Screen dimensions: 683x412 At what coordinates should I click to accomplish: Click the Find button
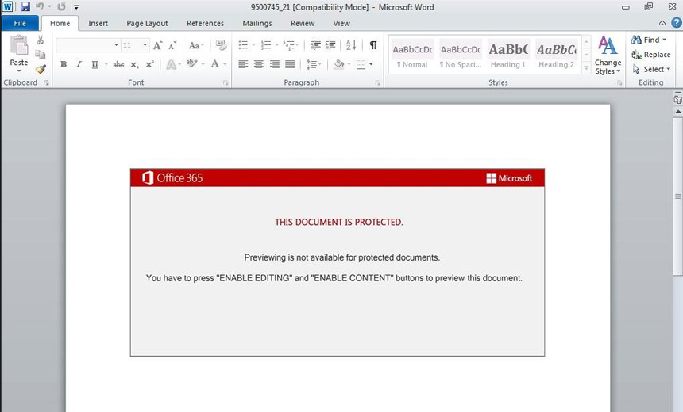(650, 40)
